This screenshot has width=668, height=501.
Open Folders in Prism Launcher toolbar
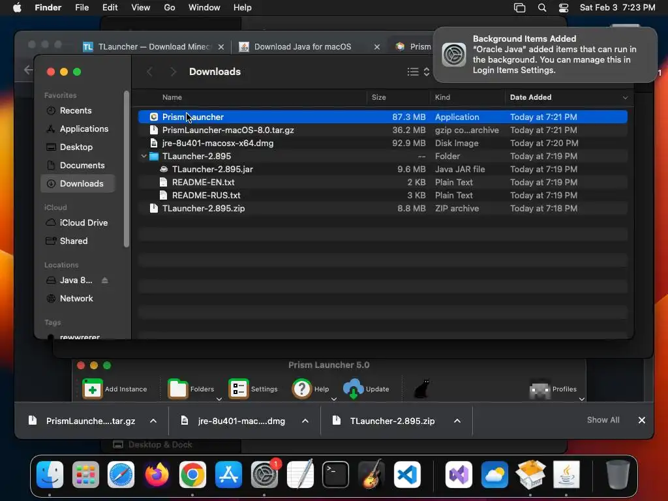[191, 389]
